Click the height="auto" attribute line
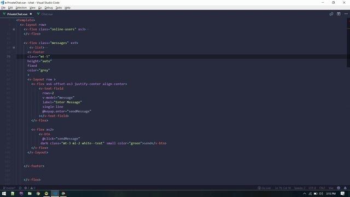The image size is (350, 197). [39, 61]
